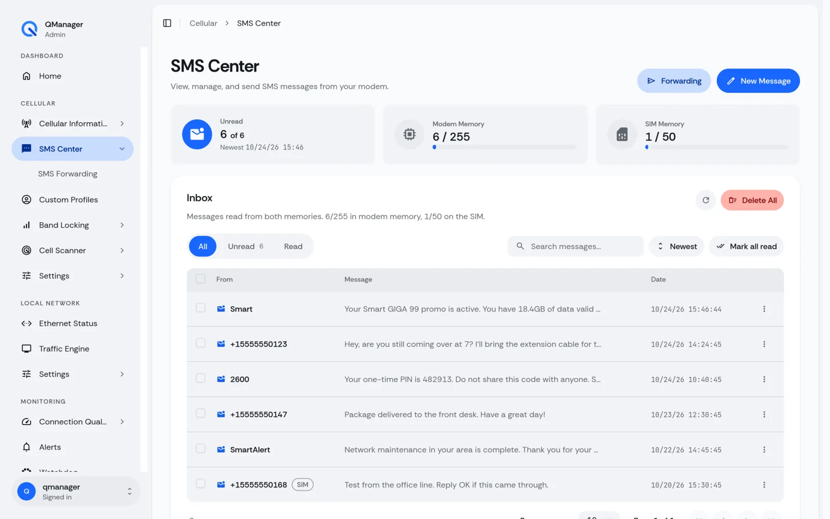Image resolution: width=830 pixels, height=519 pixels.
Task: Toggle the select-all checkbox in table header
Action: (200, 279)
